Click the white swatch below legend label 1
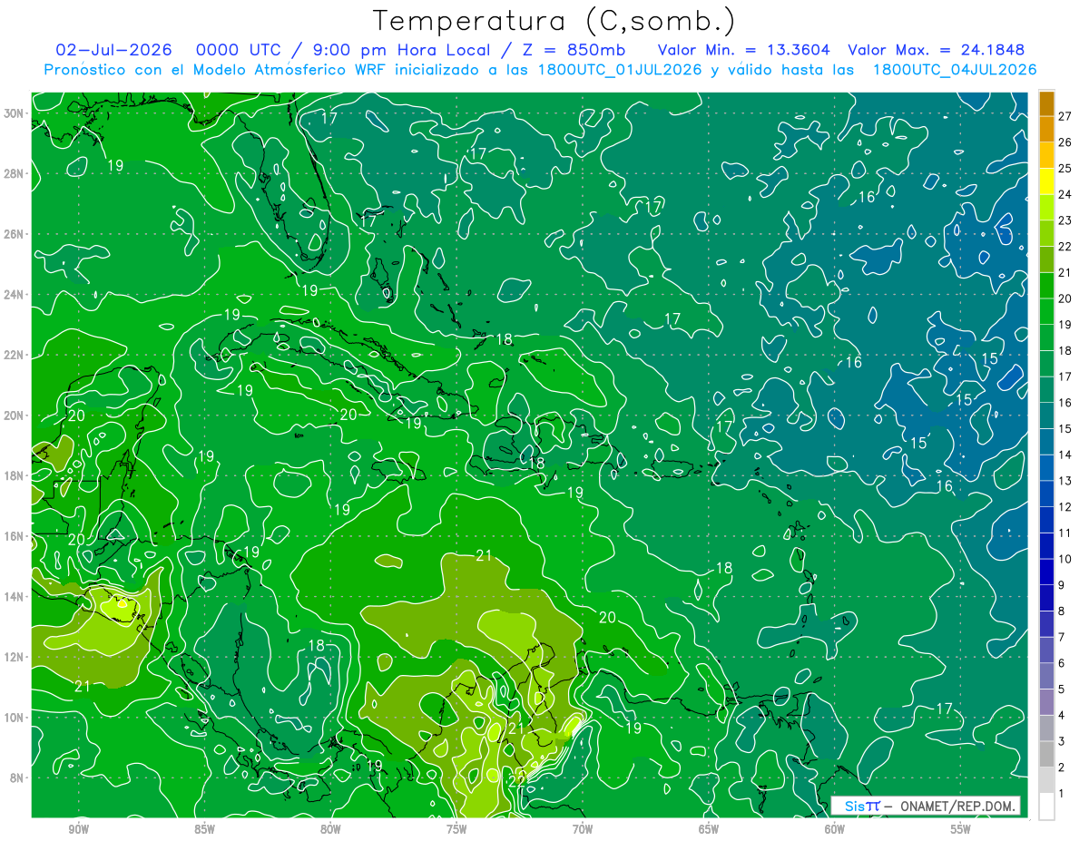Image resolution: width=1089 pixels, height=841 pixels. pos(1046,807)
